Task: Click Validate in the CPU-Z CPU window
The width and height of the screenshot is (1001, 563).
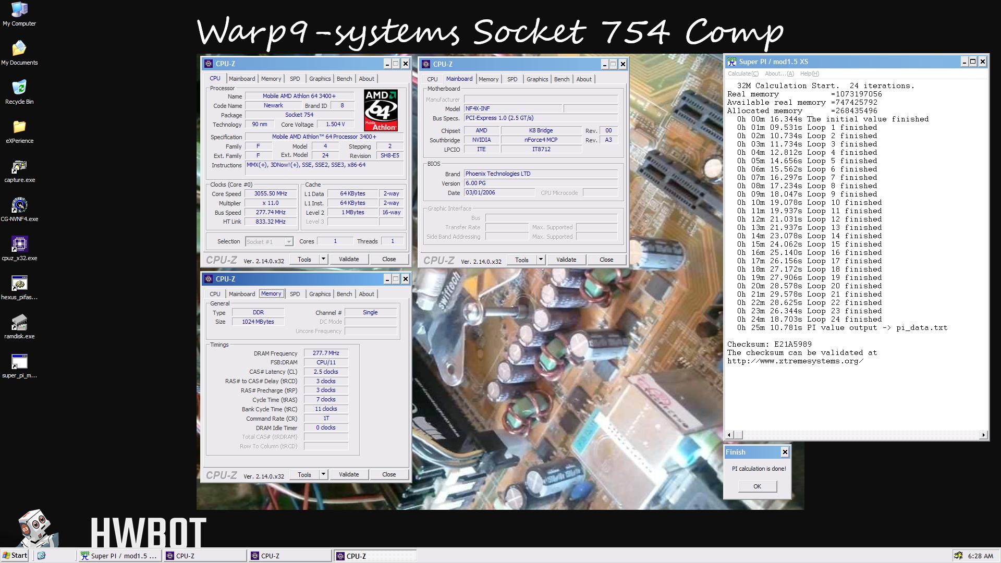Action: (349, 259)
